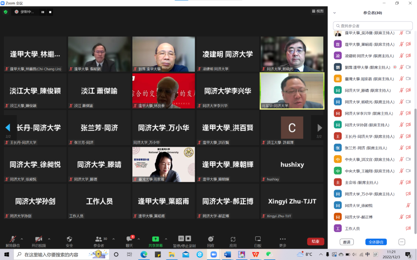The width and height of the screenshot is (417, 260).
Task: Go to next gallery page right arrow
Action: coord(319,127)
